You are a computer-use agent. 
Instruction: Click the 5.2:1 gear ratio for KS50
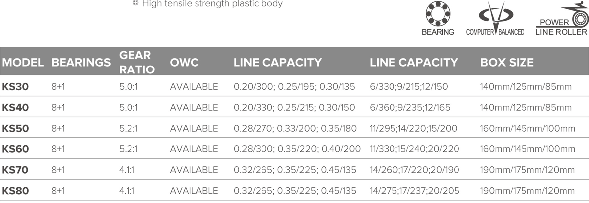[x=129, y=128]
